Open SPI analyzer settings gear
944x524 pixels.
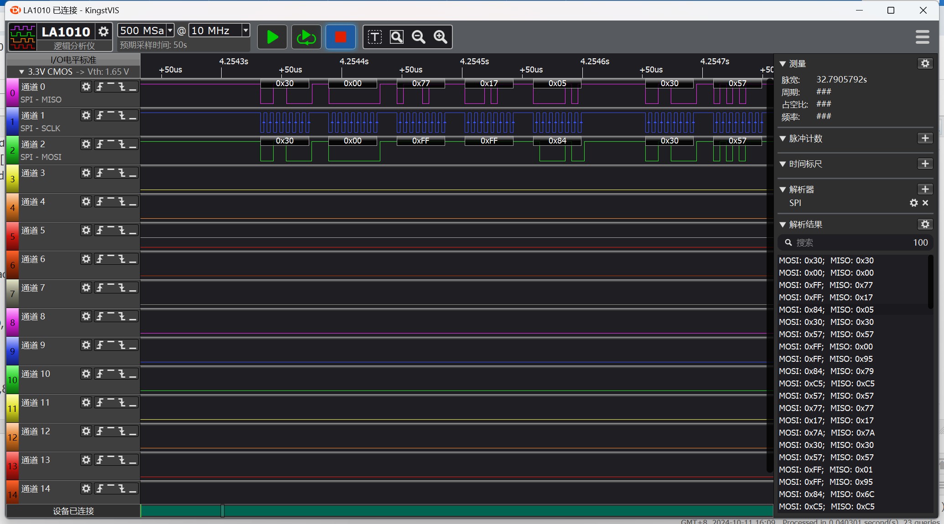913,203
